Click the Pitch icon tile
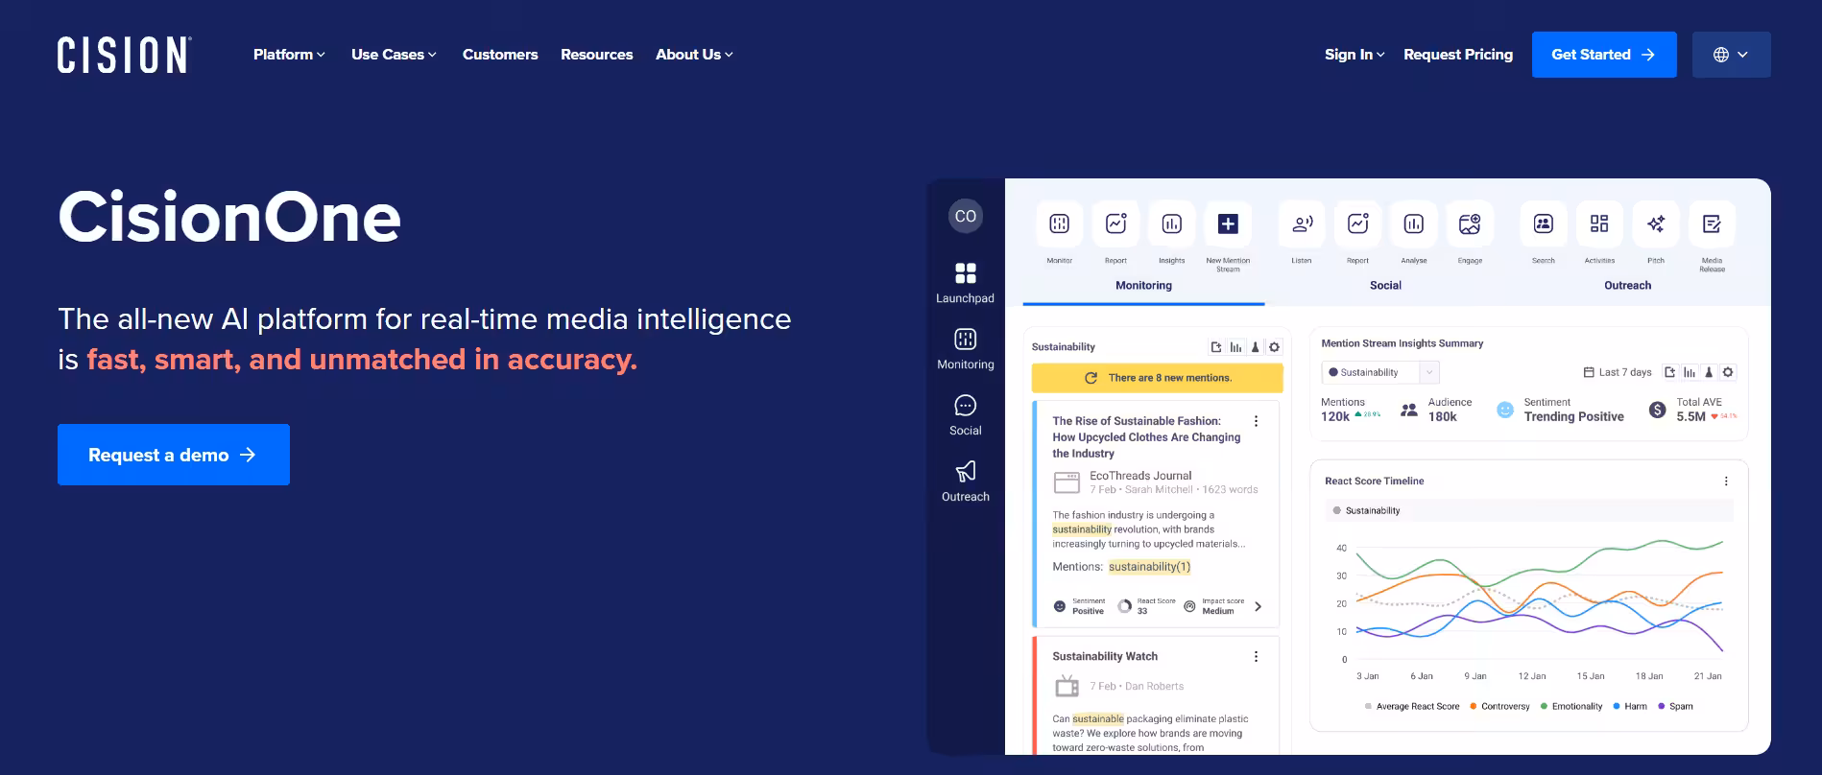The height and width of the screenshot is (775, 1822). click(x=1656, y=224)
